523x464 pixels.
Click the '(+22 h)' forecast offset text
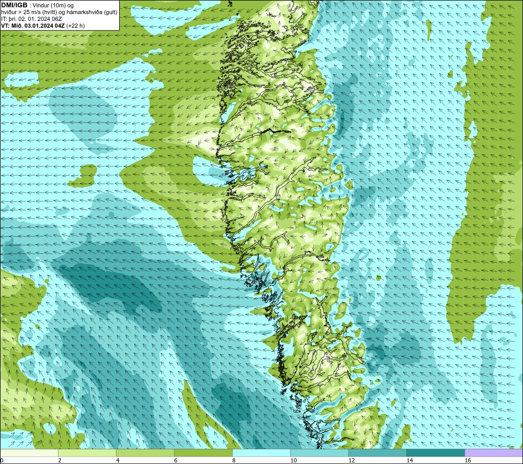pyautogui.click(x=75, y=26)
